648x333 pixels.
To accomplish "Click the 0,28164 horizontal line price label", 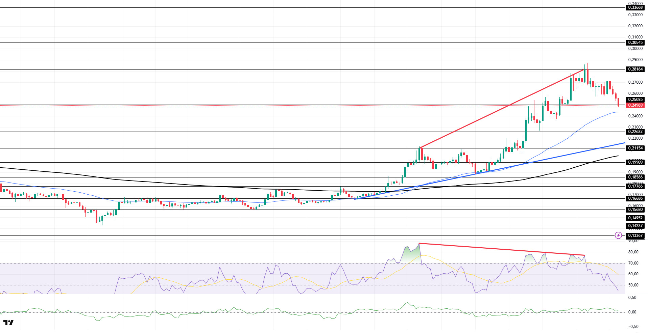I will [x=635, y=69].
